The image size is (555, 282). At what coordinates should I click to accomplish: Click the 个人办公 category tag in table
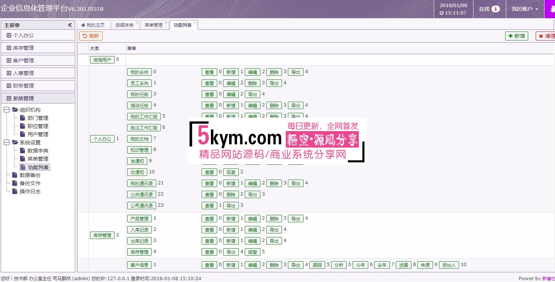point(102,139)
